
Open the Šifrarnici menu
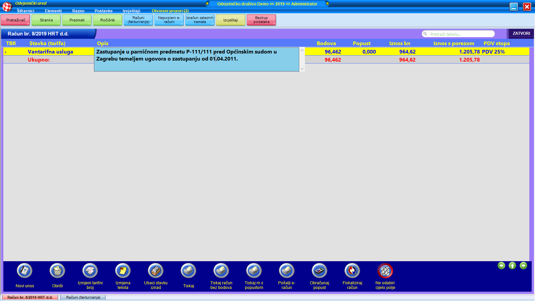pyautogui.click(x=26, y=11)
